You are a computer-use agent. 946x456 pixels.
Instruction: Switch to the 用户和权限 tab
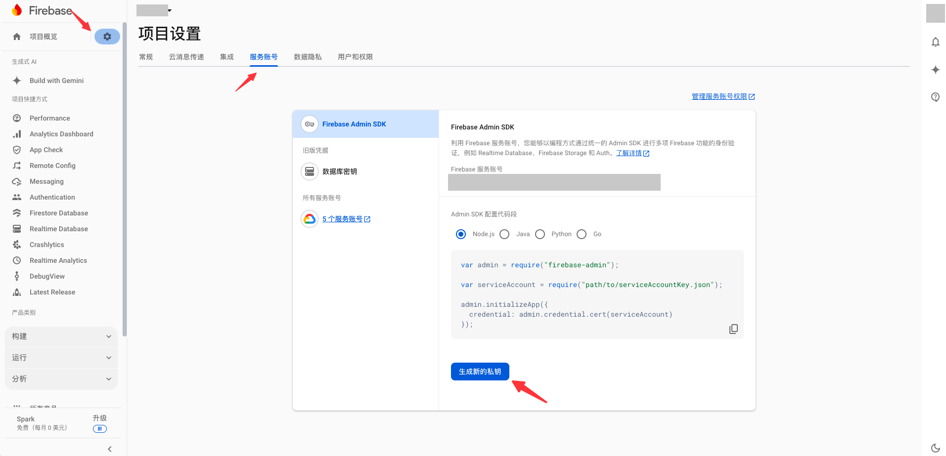pyautogui.click(x=355, y=57)
